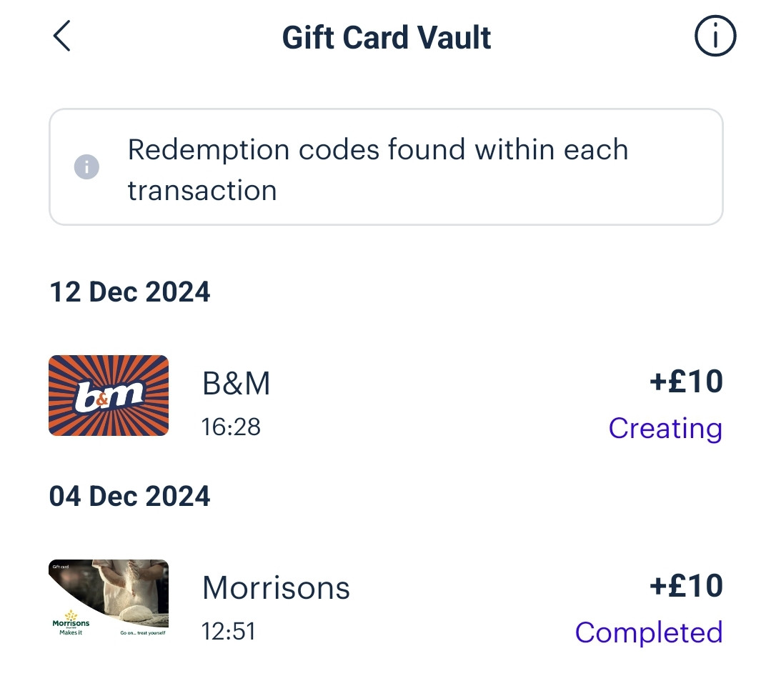Screen dimensions: 771x691
Task: Select the Morrisons transaction name
Action: 276,588
